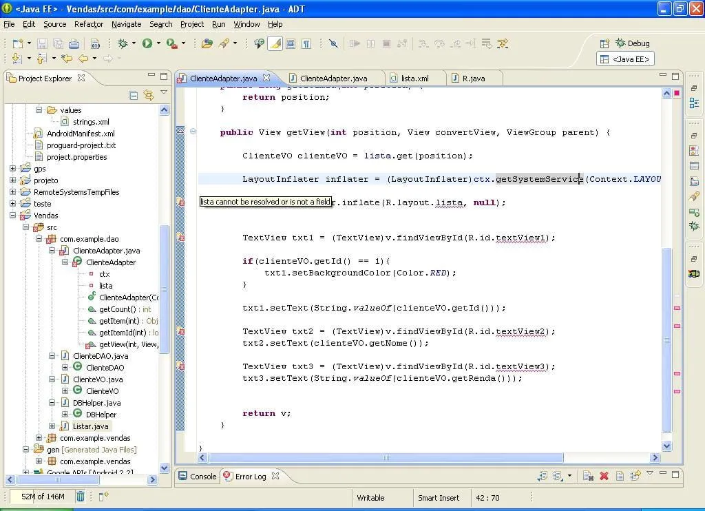Click red error marker in overview ruler

(x=677, y=308)
